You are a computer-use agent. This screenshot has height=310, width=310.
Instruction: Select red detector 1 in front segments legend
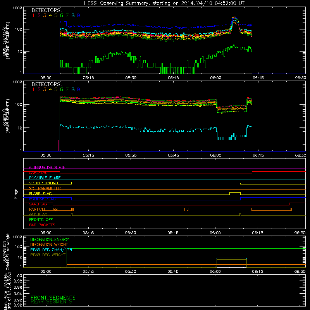coord(33,15)
